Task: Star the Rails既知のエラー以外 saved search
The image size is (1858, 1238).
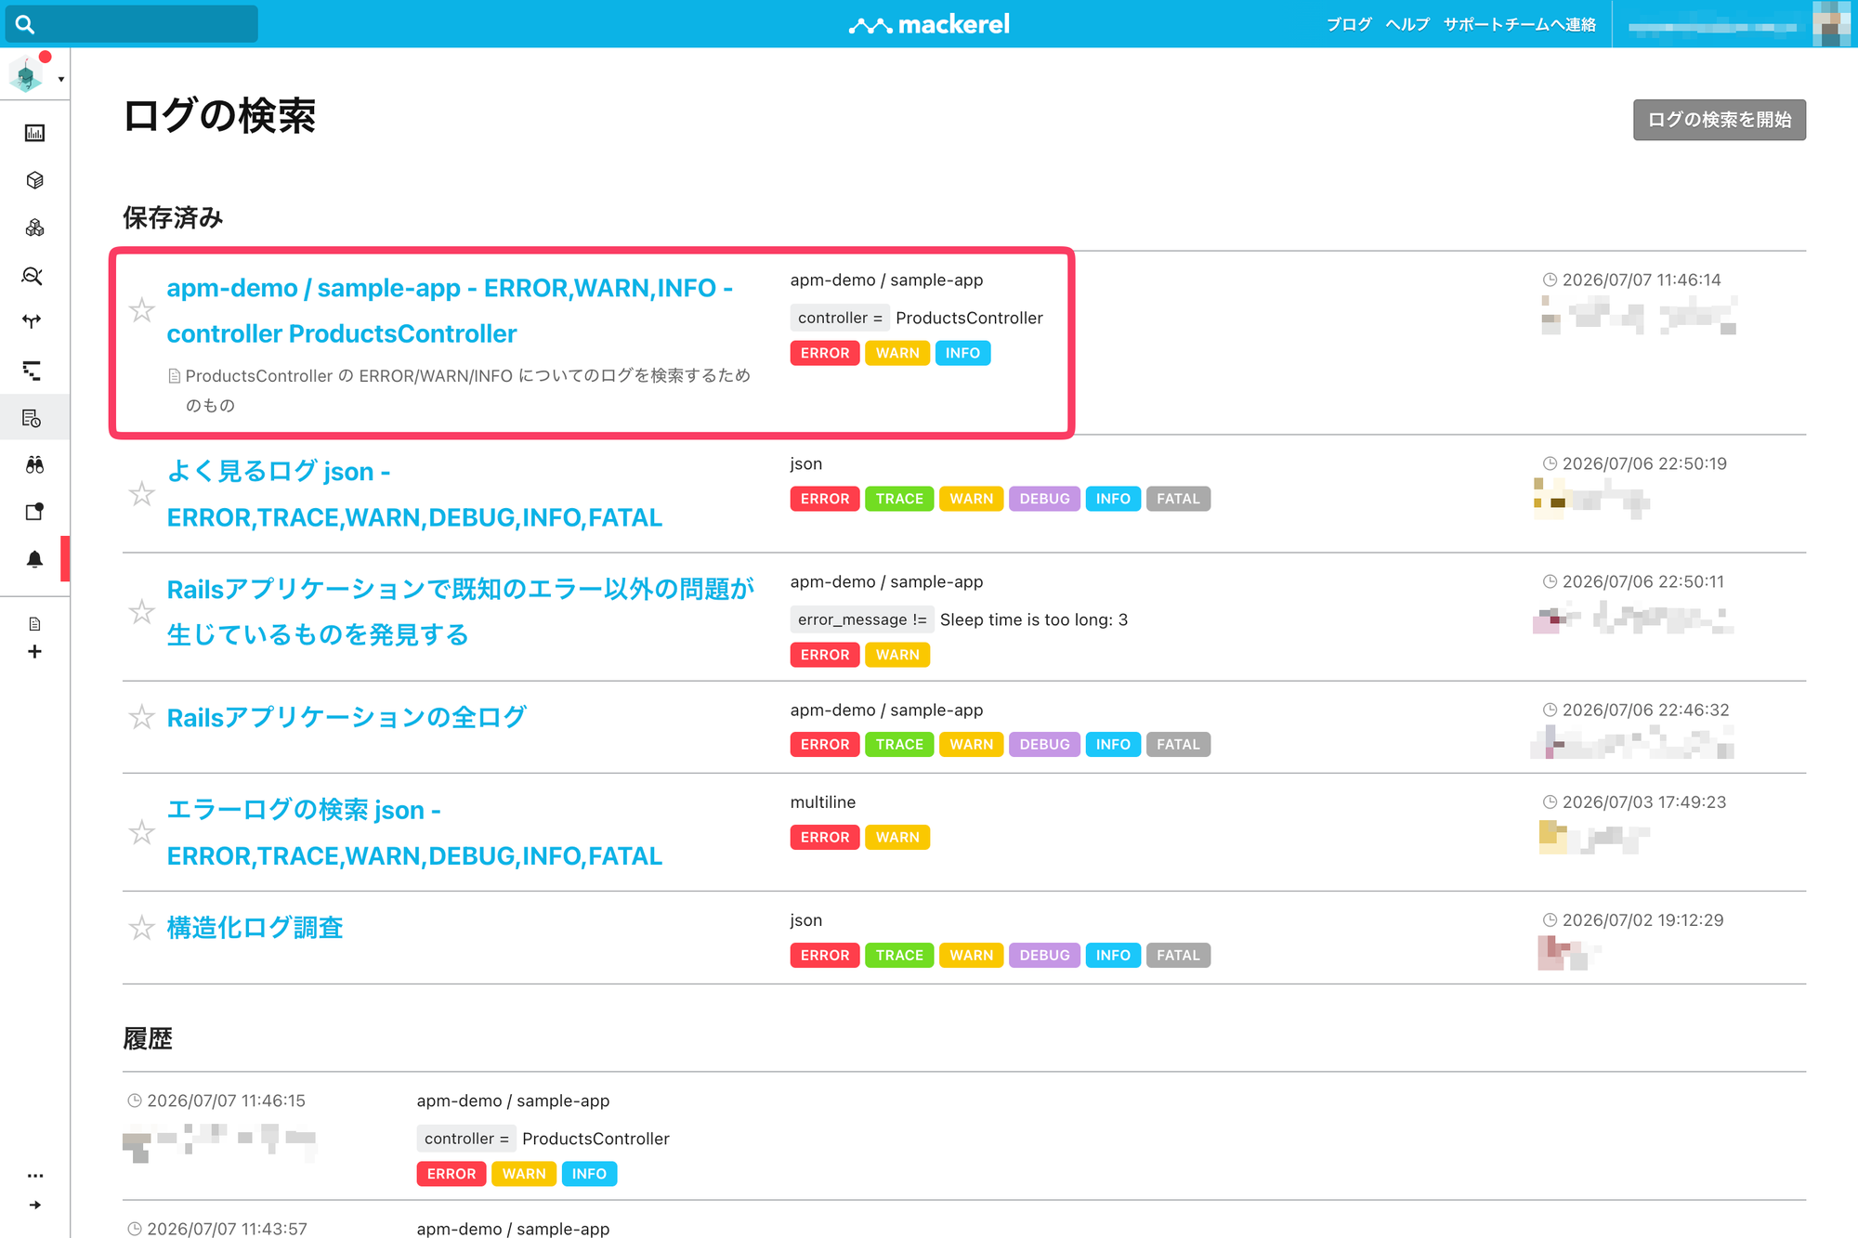Action: pos(141,612)
